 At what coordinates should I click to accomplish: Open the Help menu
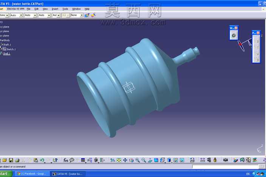pyautogui.click(x=87, y=9)
